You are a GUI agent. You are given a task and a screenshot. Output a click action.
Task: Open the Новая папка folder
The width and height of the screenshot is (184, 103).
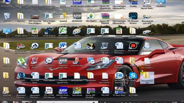[21, 32]
